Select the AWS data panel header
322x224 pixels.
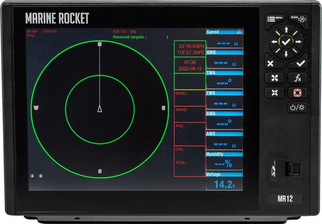click(225, 134)
